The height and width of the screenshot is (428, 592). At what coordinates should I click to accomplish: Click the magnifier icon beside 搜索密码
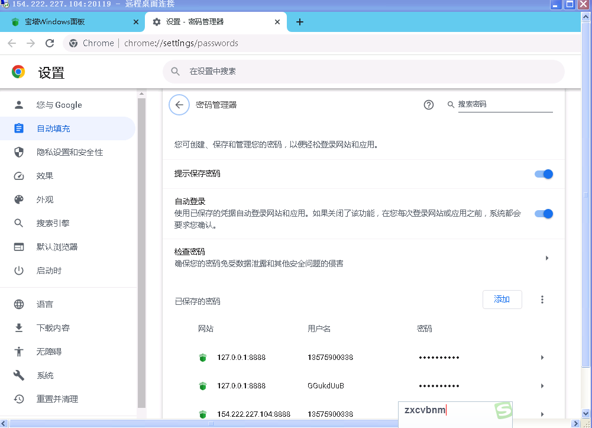point(451,105)
